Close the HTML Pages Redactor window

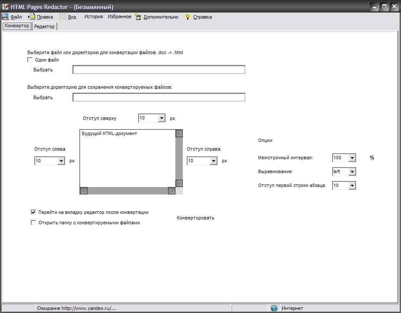pos(395,7)
